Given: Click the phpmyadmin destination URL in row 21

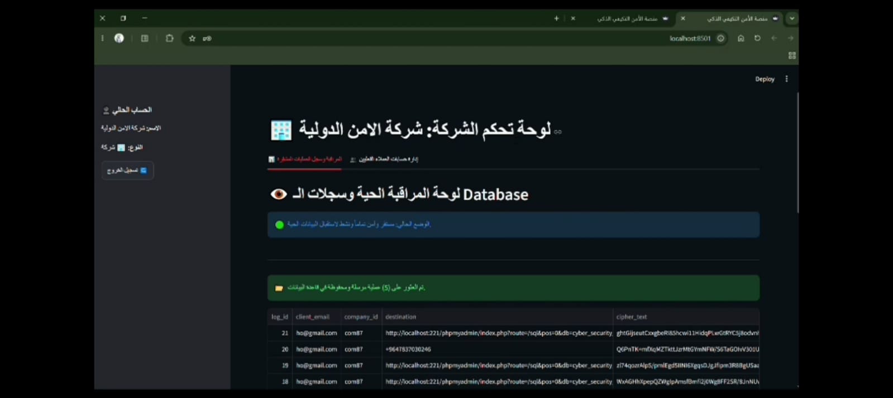Looking at the screenshot, I should coord(498,333).
